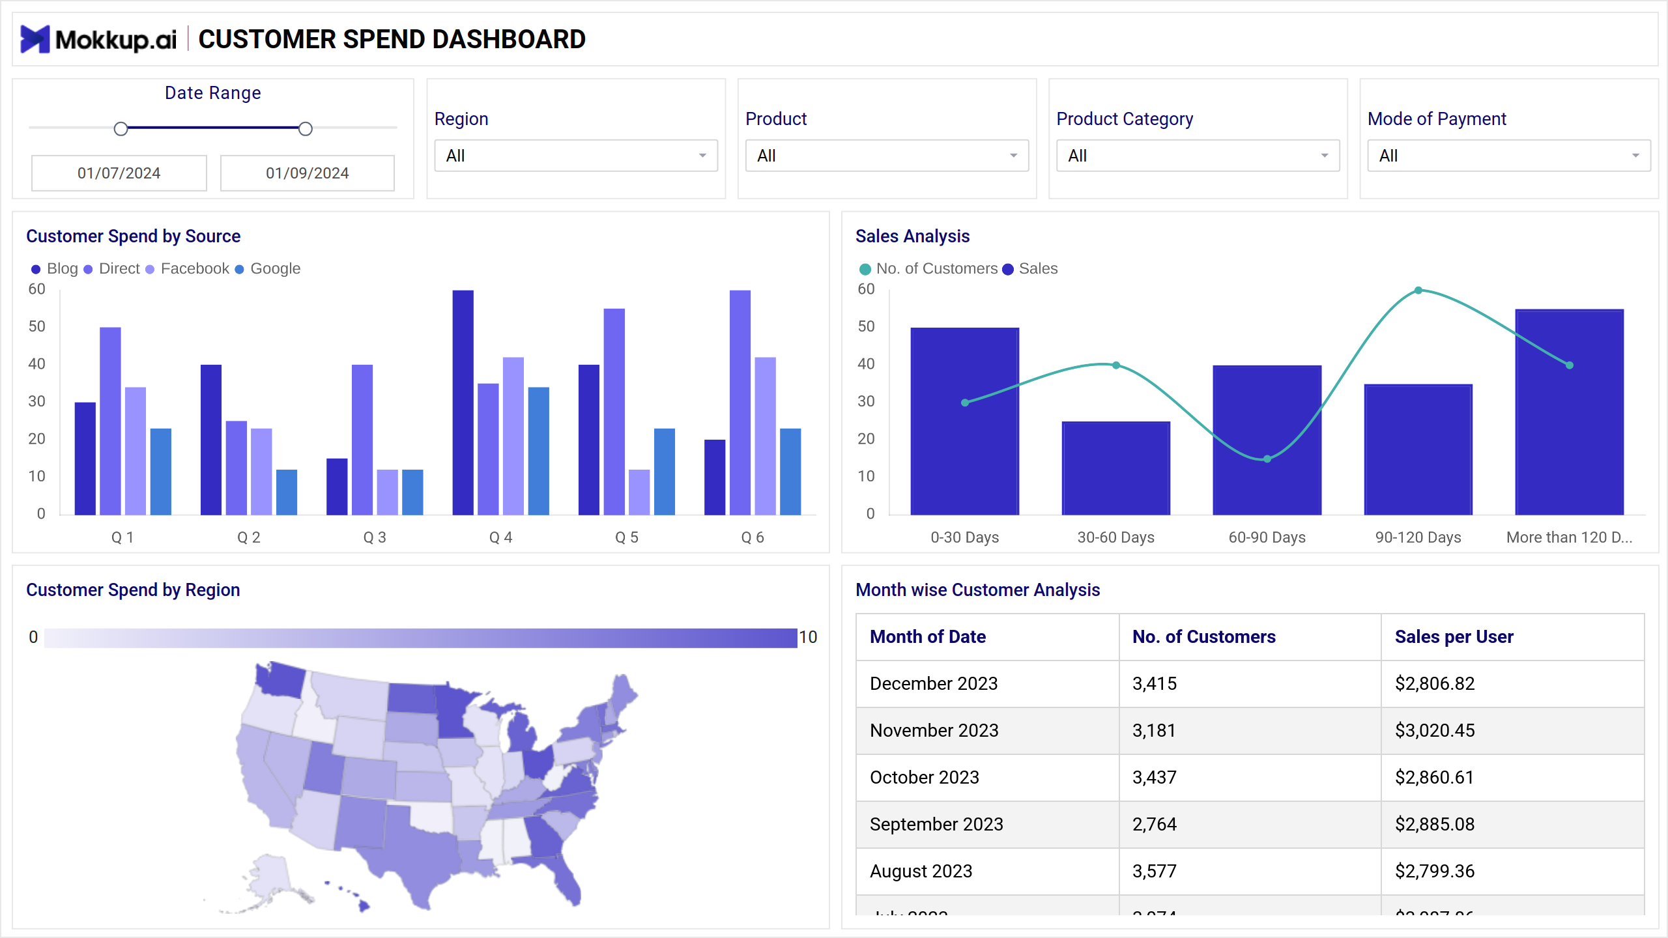1668x938 pixels.
Task: Click Washington state on the map
Action: (x=281, y=680)
